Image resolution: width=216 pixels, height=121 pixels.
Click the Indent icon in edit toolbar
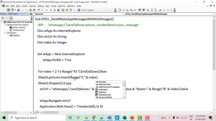(x=140, y=10)
